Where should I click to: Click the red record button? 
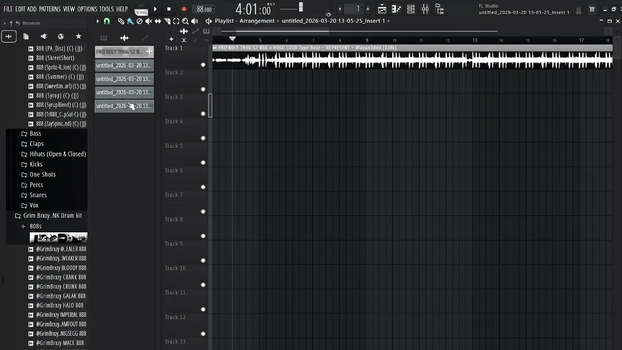[184, 9]
